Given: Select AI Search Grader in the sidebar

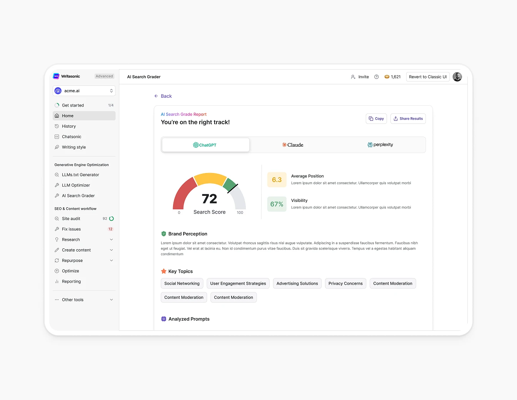Looking at the screenshot, I should pyautogui.click(x=78, y=195).
